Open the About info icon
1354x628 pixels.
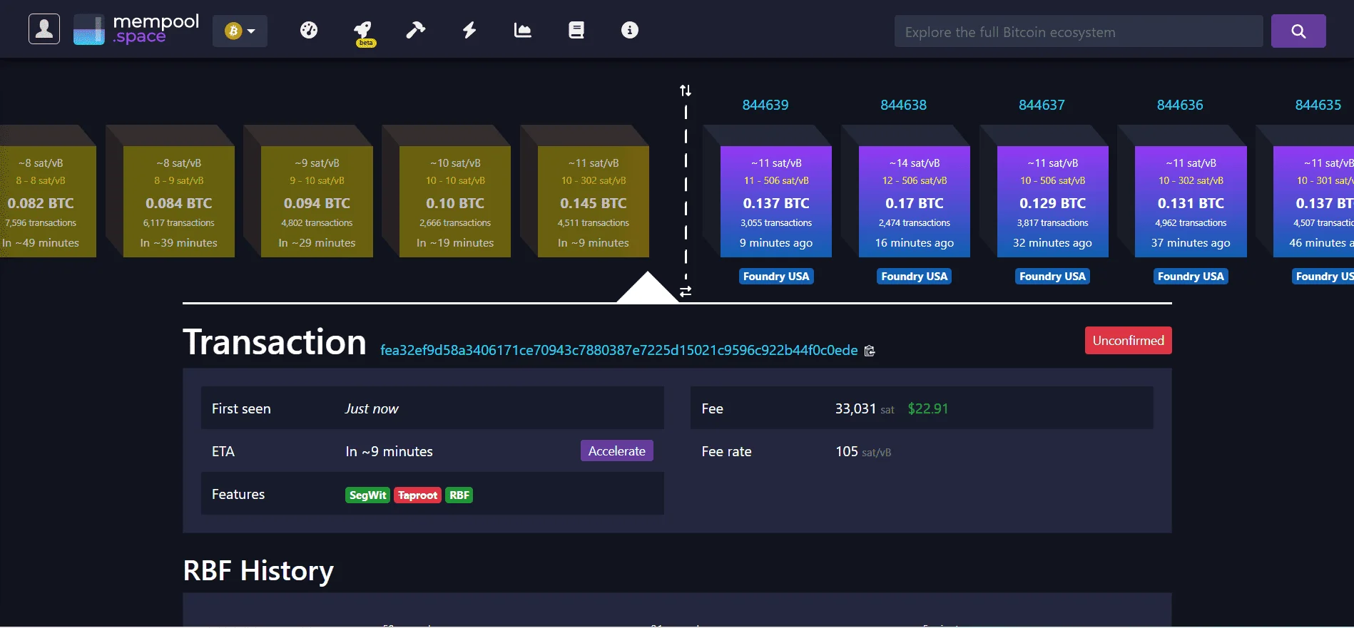coord(630,30)
